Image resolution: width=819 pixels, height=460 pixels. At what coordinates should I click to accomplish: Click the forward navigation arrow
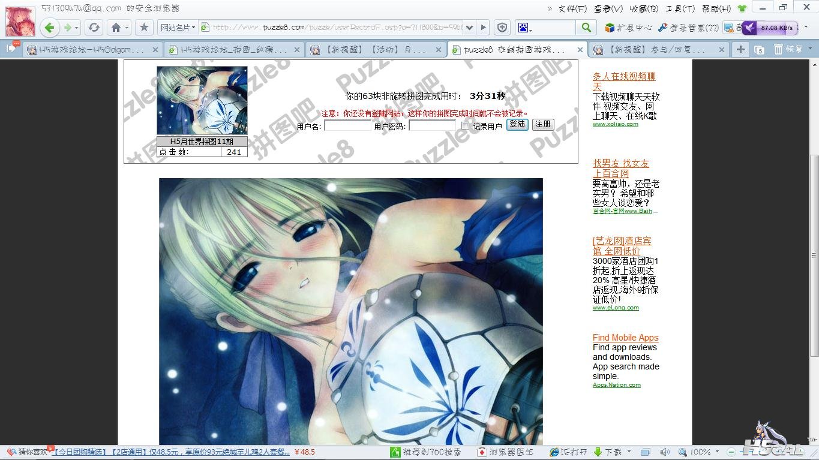[x=68, y=27]
